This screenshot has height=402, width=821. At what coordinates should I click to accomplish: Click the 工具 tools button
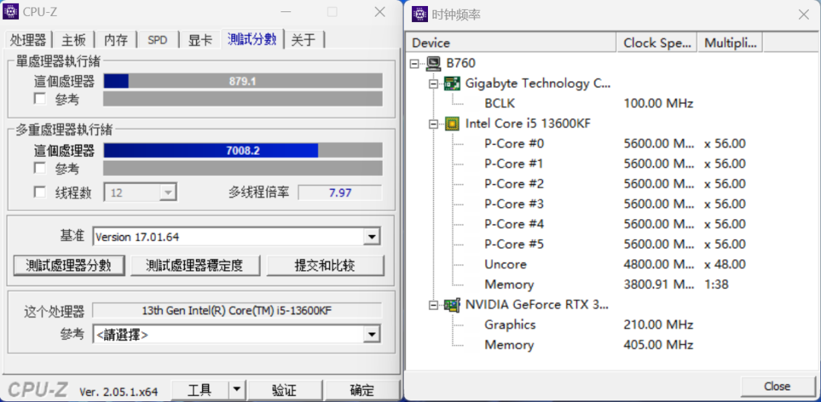(x=200, y=389)
